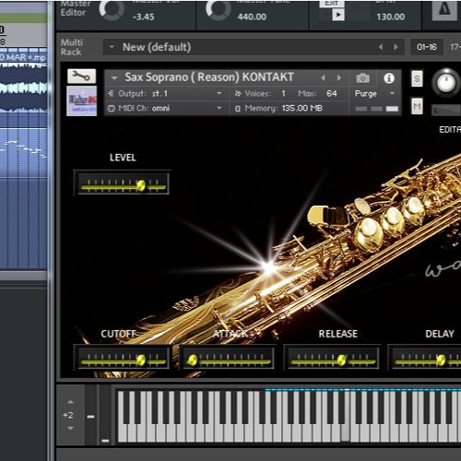Viewport: 461px width, 461px height.
Task: Click the RELEASE slider
Action: click(x=333, y=358)
